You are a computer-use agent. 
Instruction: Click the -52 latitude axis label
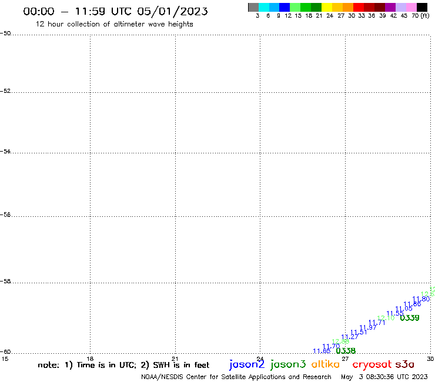click(x=5, y=91)
